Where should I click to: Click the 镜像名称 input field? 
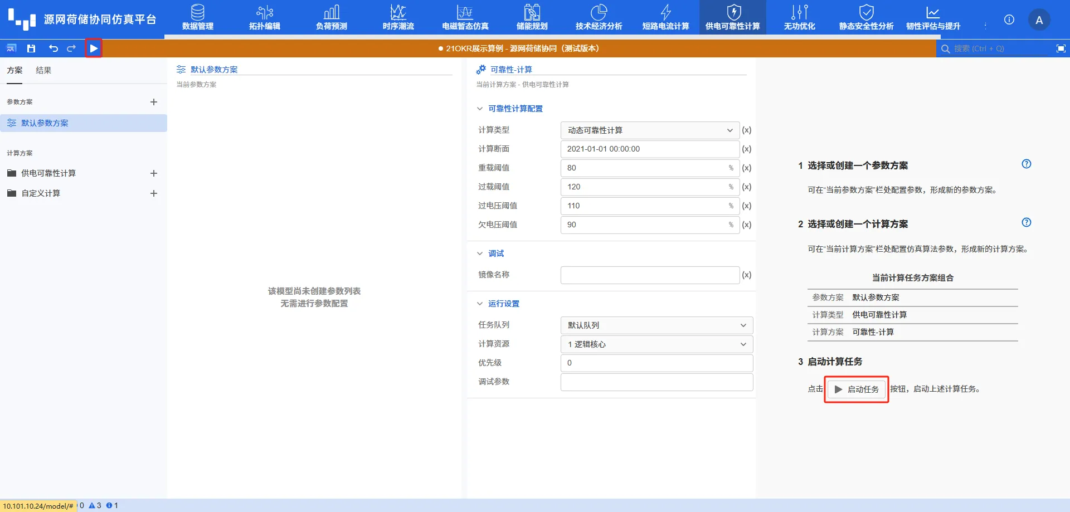coord(649,275)
